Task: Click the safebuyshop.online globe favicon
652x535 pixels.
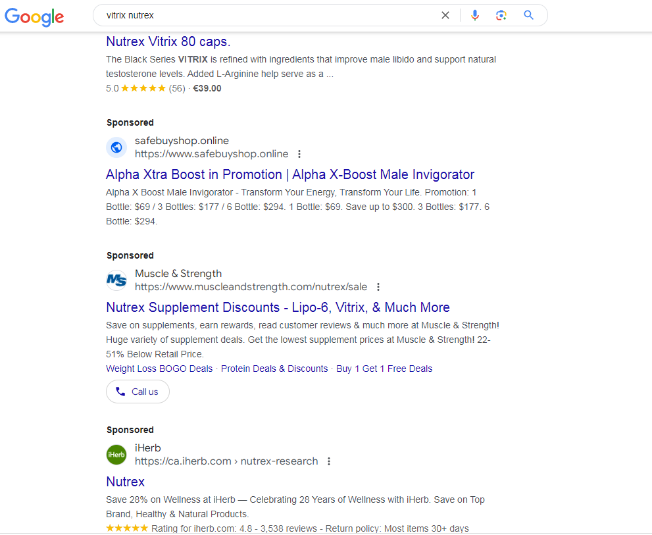Action: (116, 147)
